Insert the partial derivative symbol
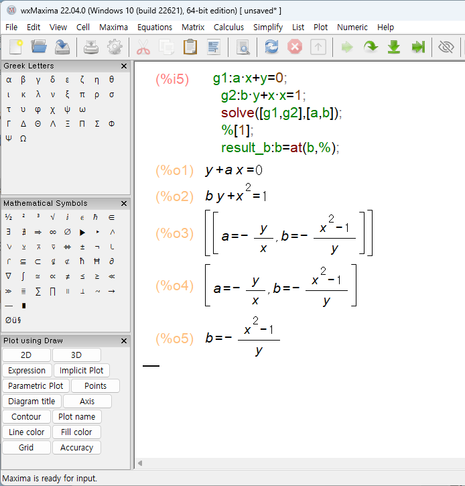This screenshot has height=486, width=465. click(x=111, y=261)
